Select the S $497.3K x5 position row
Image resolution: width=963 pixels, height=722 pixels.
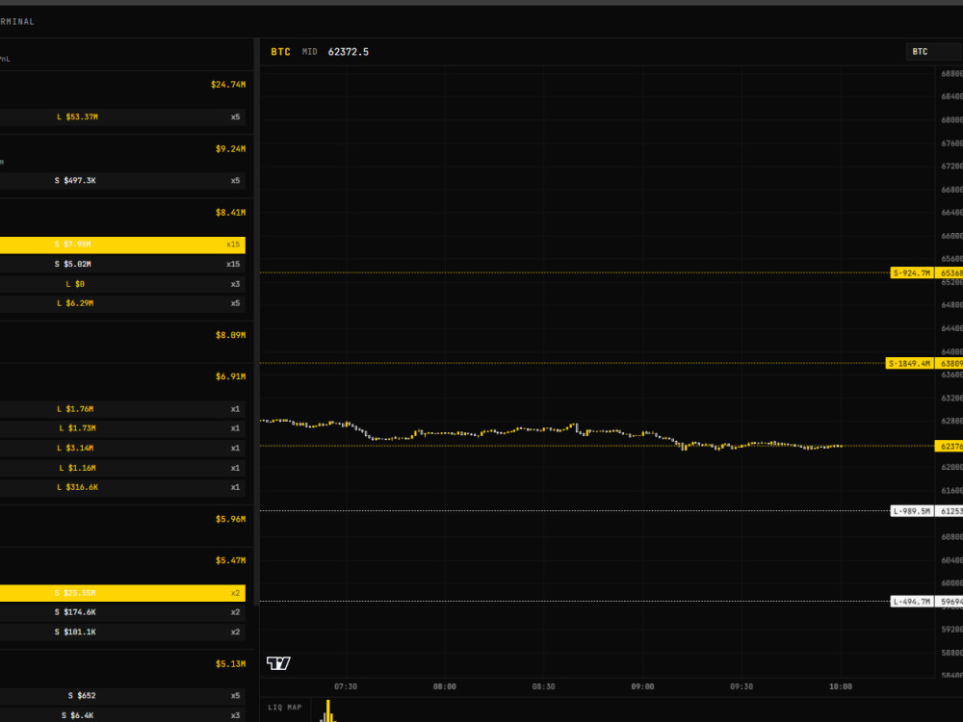123,181
